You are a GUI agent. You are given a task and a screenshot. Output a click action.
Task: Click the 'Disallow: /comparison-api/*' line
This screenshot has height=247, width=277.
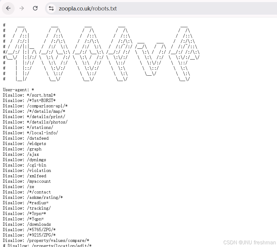pos(35,106)
